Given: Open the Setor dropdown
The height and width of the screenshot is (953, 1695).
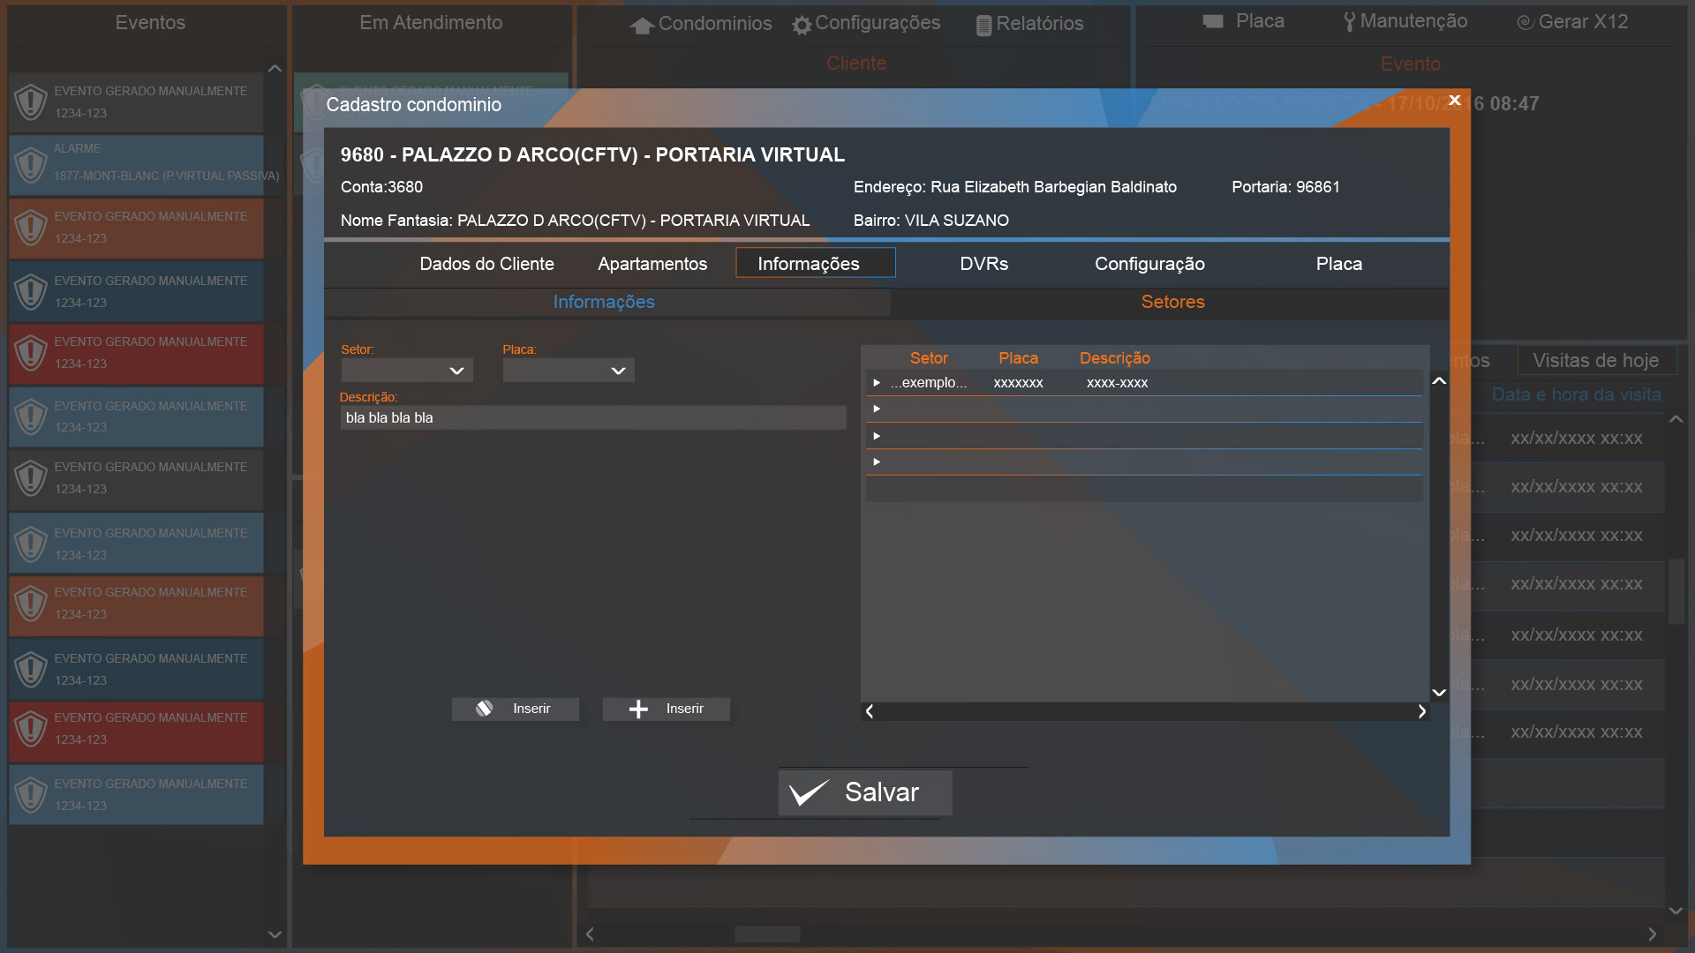Looking at the screenshot, I should pyautogui.click(x=407, y=371).
